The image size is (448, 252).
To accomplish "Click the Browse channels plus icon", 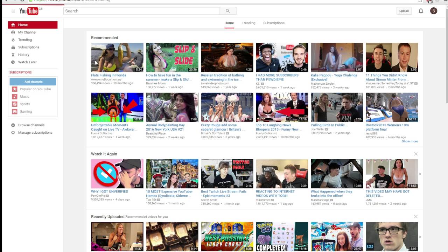I will click(x=13, y=125).
